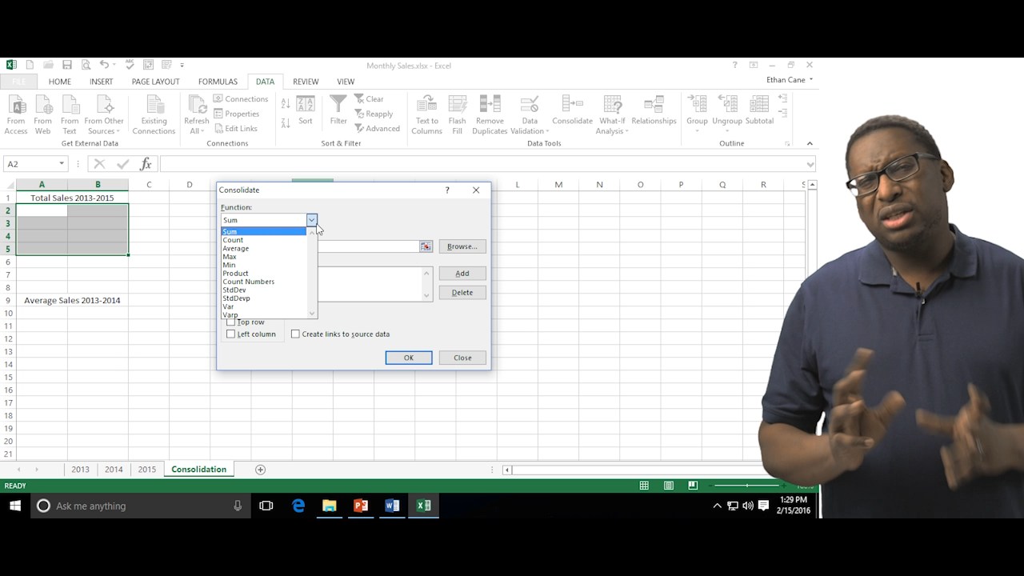1024x576 pixels.
Task: Click the From Access icon
Action: click(x=16, y=114)
